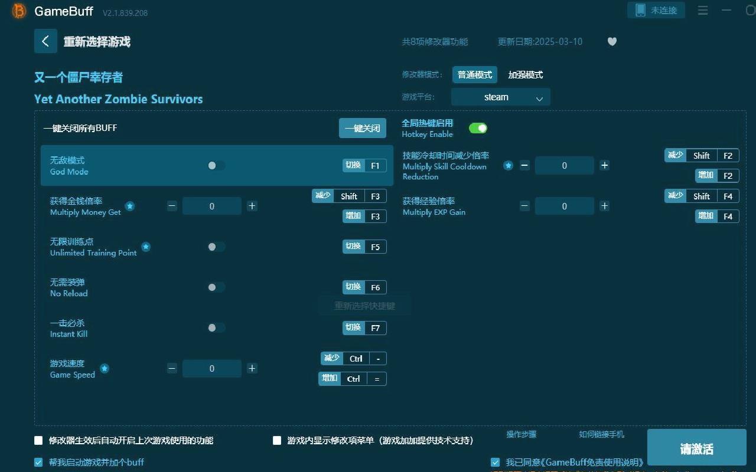Decrease Multiply EXP Gain with minus
756x472 pixels.
click(524, 206)
